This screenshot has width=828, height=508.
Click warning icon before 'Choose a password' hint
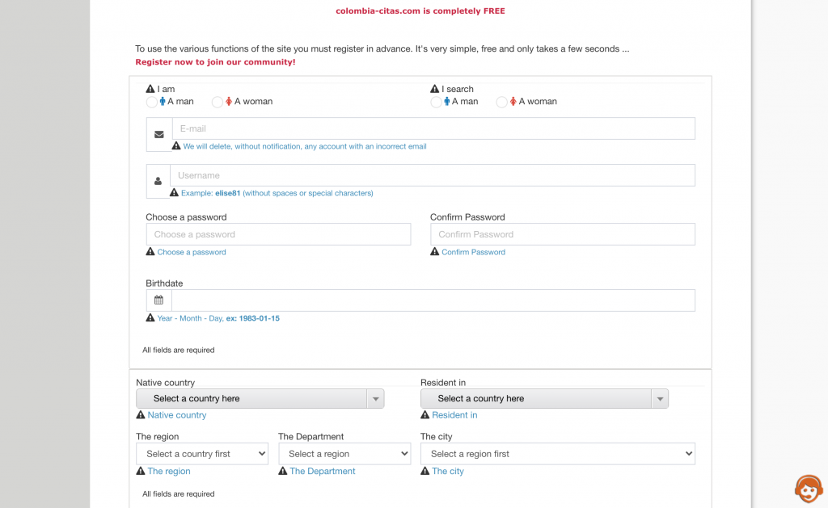[150, 252]
